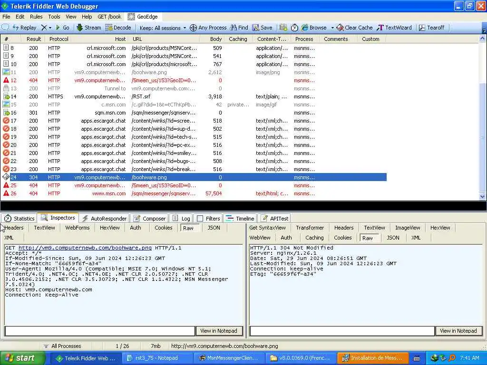Click the session list scrollbar thumb

482,136
